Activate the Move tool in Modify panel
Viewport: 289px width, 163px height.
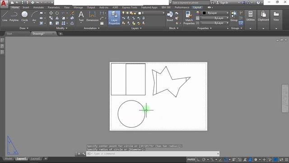coord(51,13)
